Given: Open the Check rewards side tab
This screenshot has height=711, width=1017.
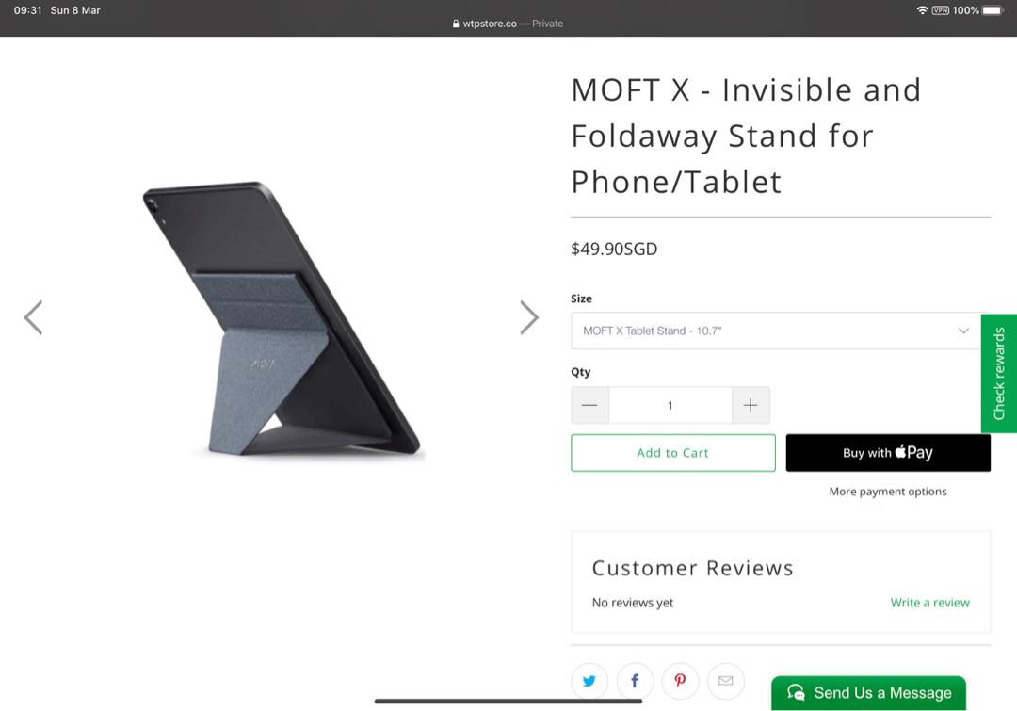Looking at the screenshot, I should click(1000, 373).
